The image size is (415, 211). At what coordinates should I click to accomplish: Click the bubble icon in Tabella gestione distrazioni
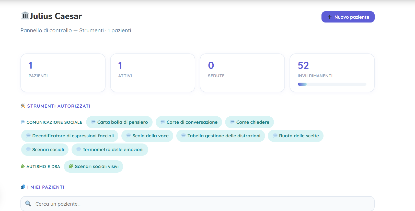[183, 136]
